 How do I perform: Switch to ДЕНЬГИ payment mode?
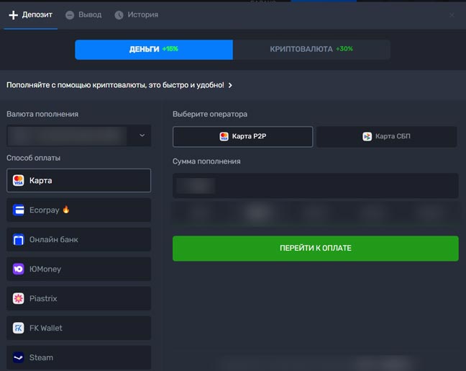coord(154,49)
